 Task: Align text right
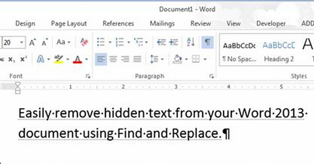pyautogui.click(x=125, y=59)
